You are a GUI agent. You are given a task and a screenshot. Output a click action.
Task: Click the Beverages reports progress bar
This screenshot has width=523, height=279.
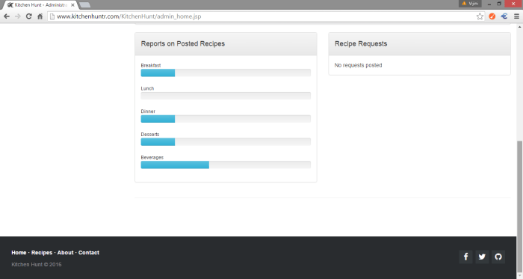(226, 165)
